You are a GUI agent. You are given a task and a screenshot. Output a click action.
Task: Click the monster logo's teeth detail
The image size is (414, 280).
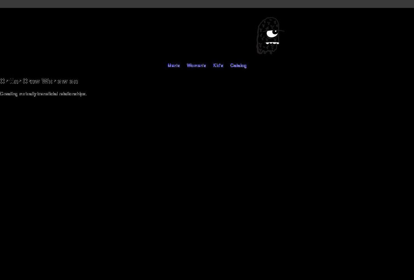272,43
